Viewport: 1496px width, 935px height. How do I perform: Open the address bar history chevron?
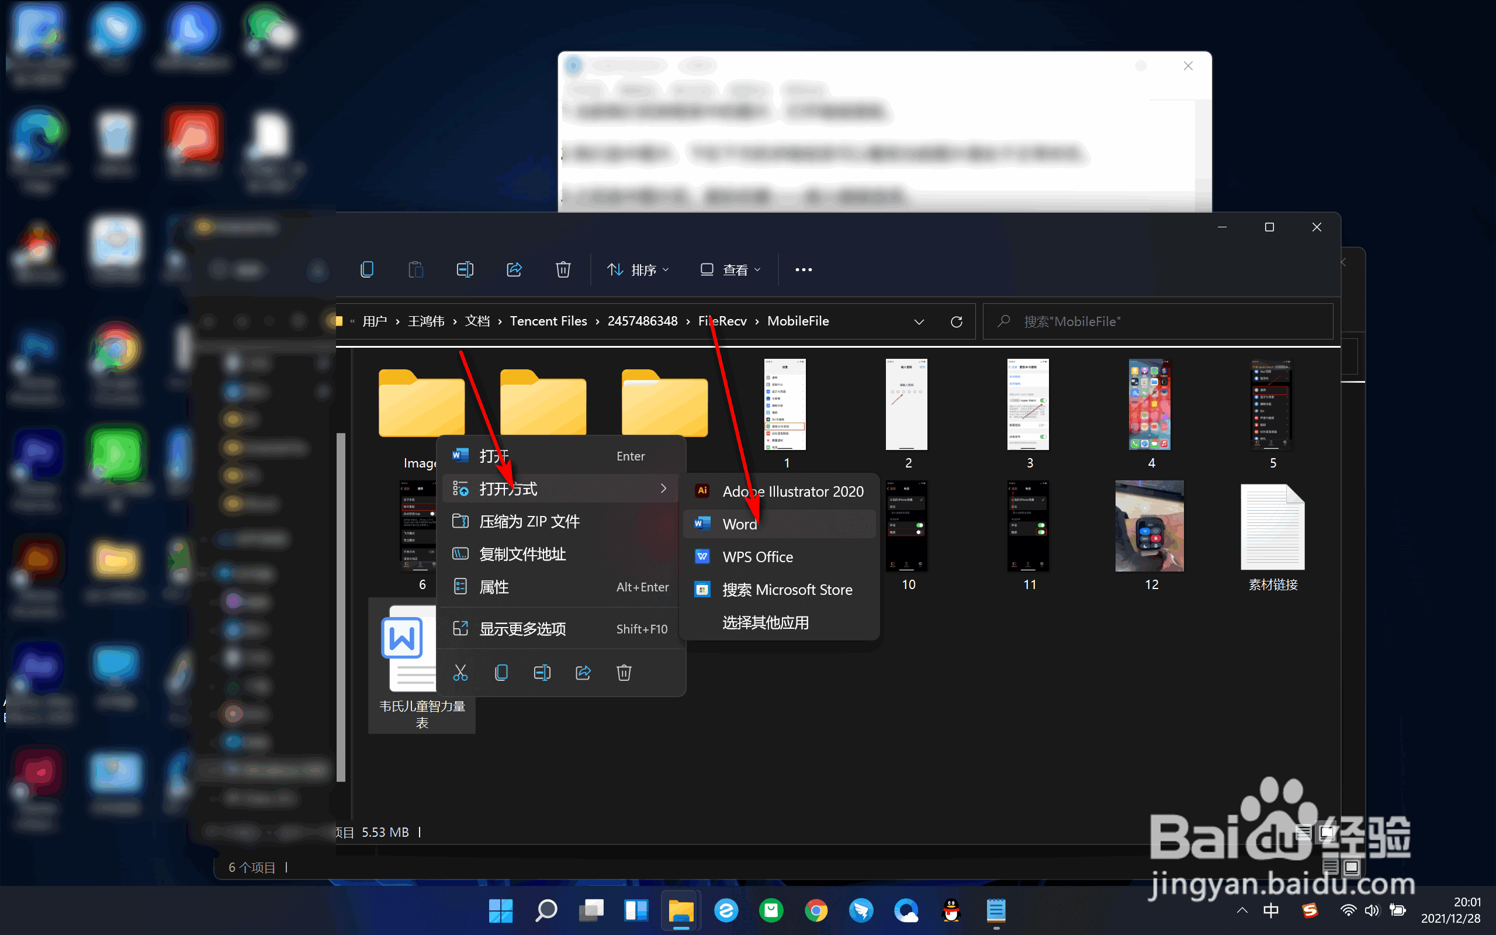point(919,321)
